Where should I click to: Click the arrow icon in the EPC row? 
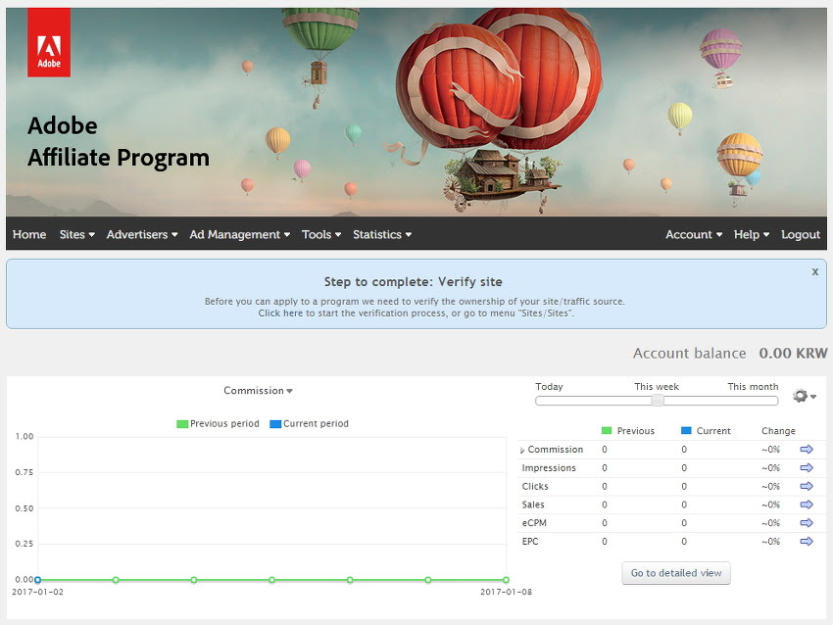tap(807, 541)
